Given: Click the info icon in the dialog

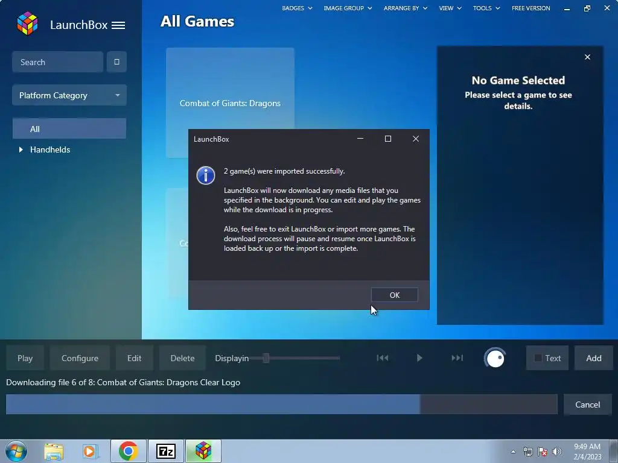Looking at the screenshot, I should [206, 175].
